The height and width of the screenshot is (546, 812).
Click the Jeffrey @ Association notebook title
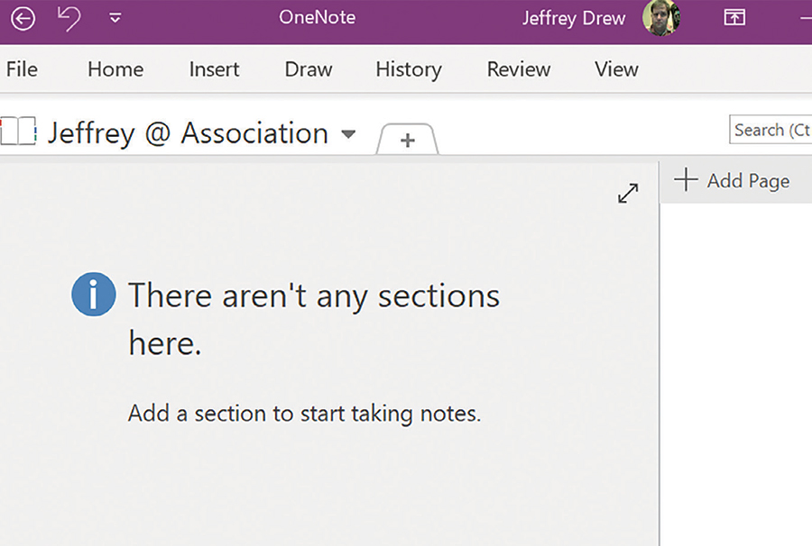[x=188, y=133]
